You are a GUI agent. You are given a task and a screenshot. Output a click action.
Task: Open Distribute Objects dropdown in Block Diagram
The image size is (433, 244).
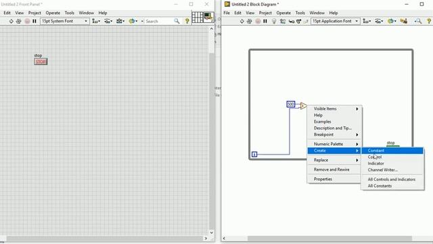[x=379, y=21]
